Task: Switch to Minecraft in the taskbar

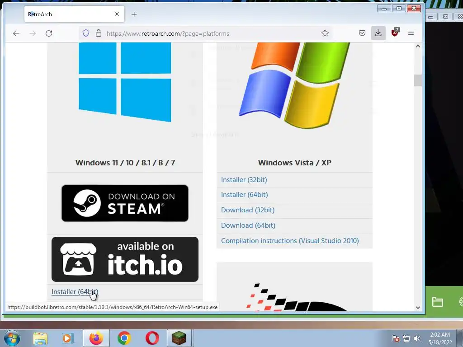Action: [179, 338]
